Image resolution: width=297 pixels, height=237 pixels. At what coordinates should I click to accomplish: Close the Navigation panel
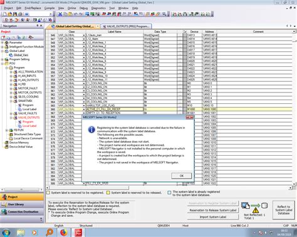(41, 26)
